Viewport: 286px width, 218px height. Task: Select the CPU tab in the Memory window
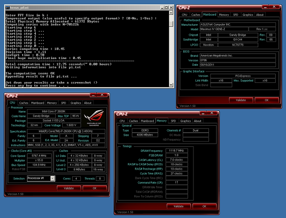coord(122,121)
